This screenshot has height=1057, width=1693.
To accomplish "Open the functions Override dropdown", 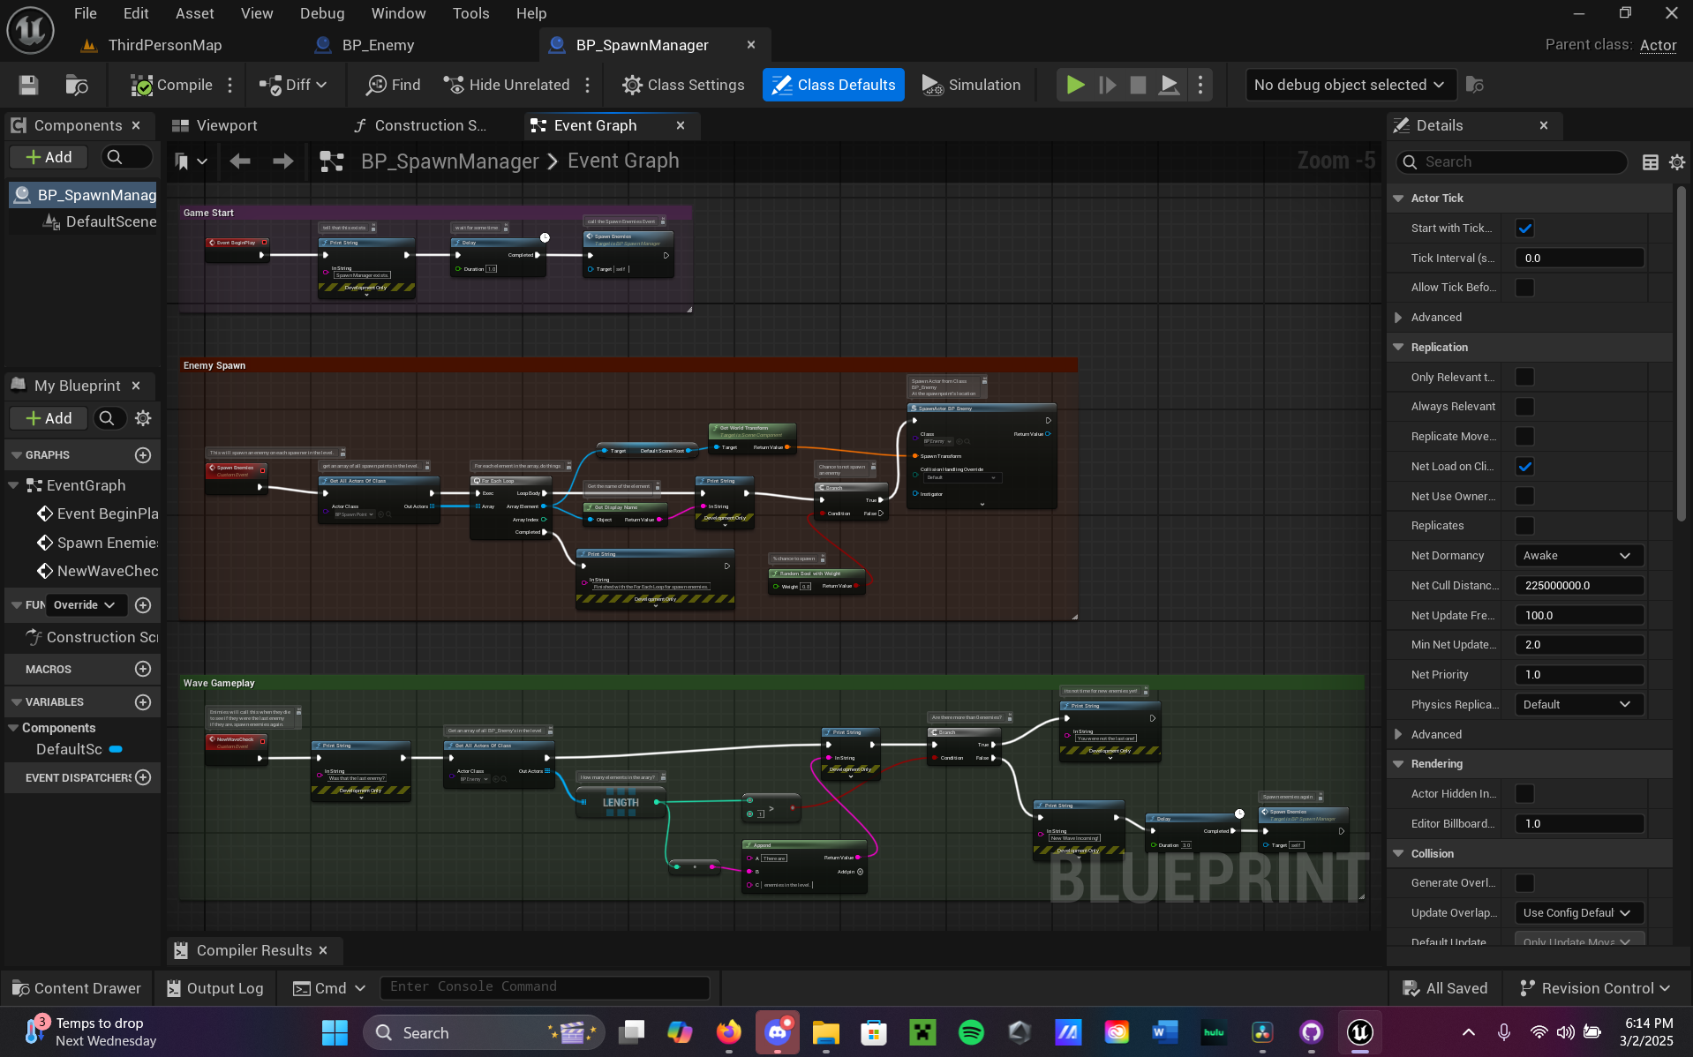I will [x=85, y=605].
